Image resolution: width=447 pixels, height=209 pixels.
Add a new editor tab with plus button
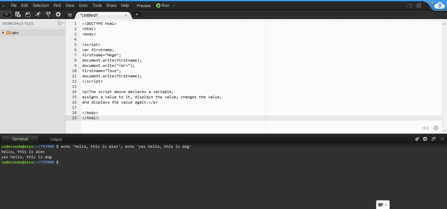[137, 14]
